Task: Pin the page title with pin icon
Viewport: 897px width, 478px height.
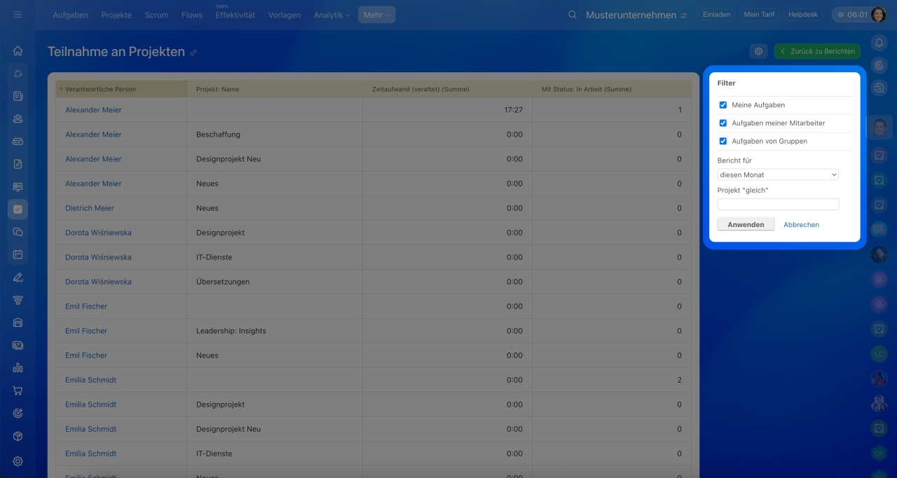Action: 193,53
